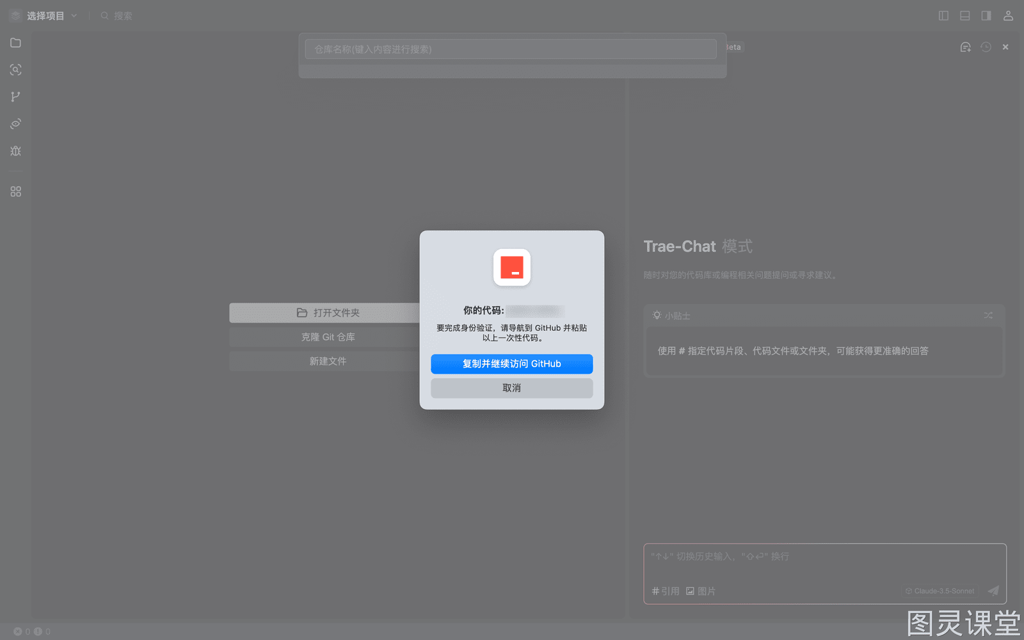
Task: Open the search view icon in the sidebar
Action: [x=16, y=70]
